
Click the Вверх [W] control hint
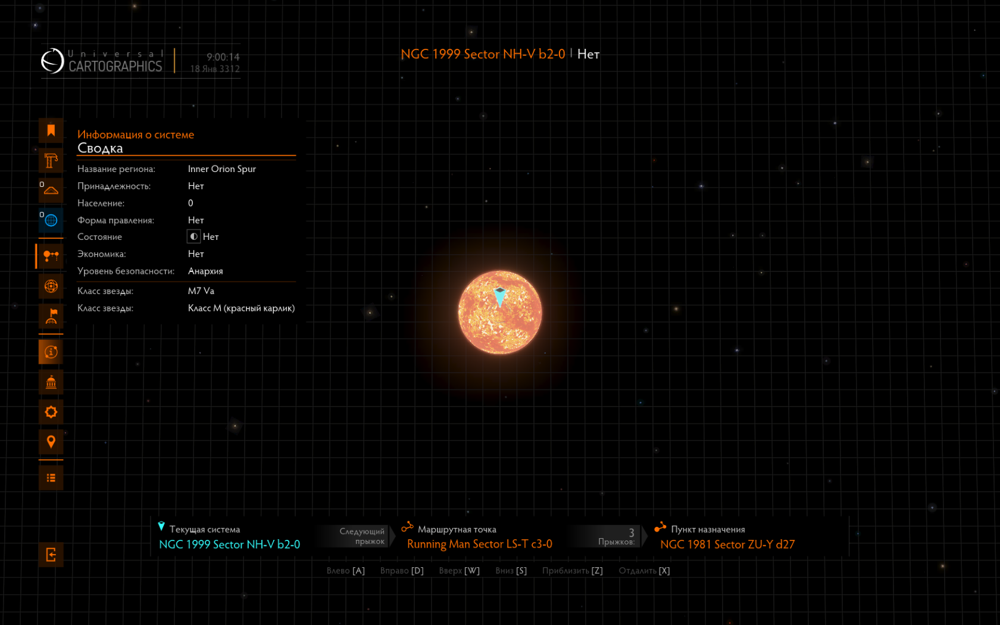(x=460, y=571)
